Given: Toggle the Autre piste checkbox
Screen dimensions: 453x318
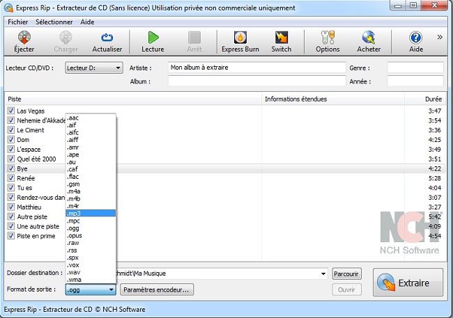Looking at the screenshot, I should click(x=11, y=216).
